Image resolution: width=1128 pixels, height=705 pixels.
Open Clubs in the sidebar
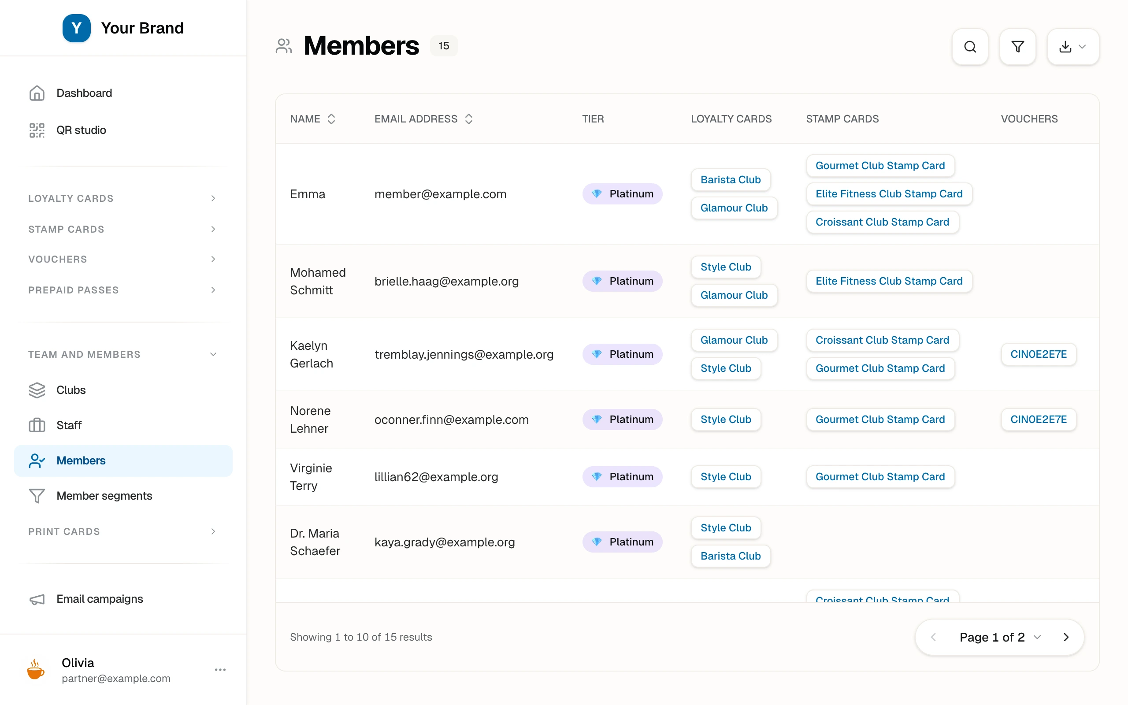123,390
